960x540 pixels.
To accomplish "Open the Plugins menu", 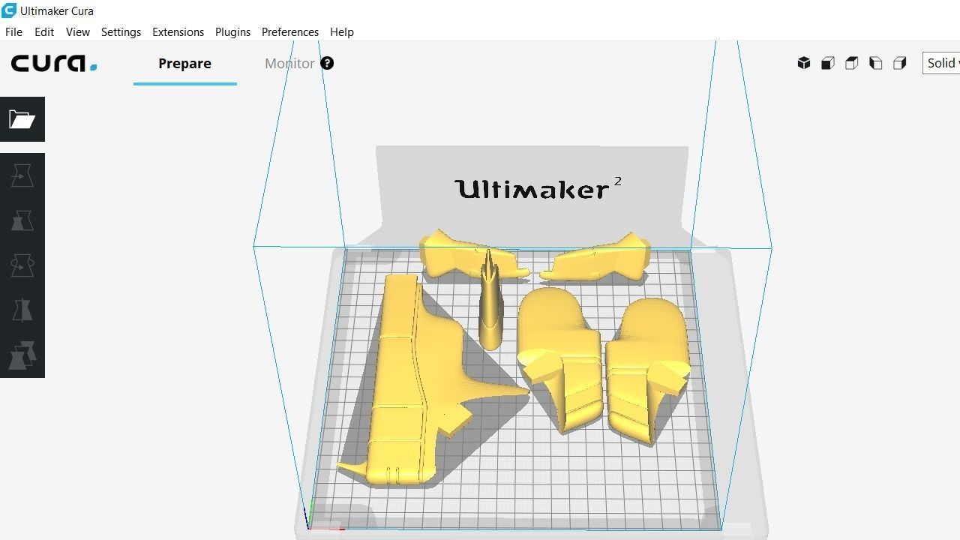I will [232, 32].
